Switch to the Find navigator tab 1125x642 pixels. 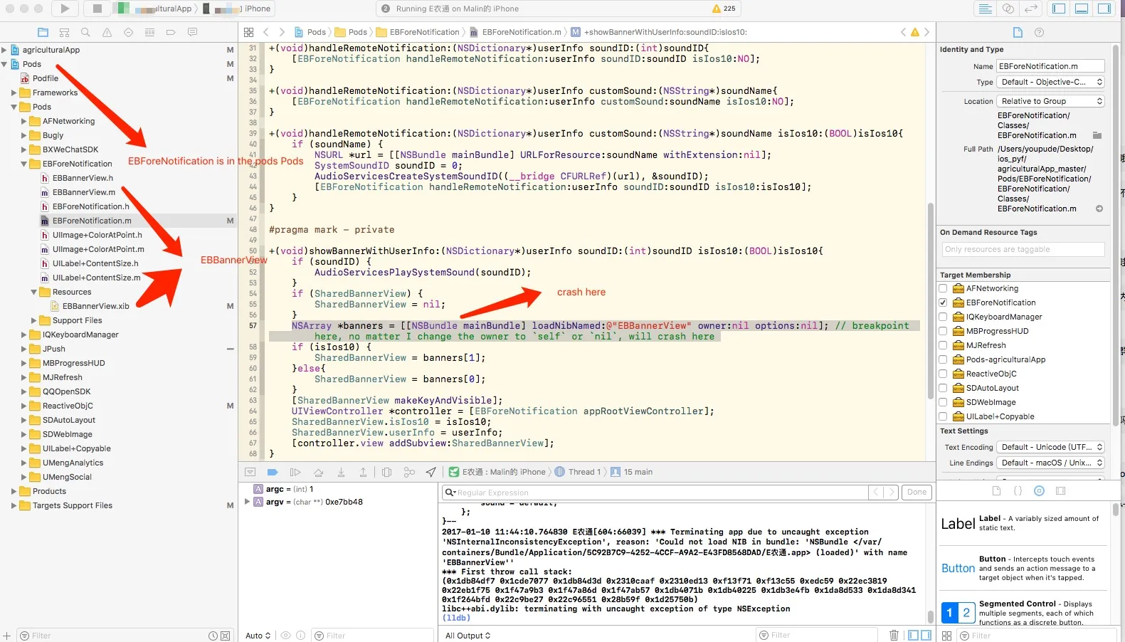click(85, 32)
